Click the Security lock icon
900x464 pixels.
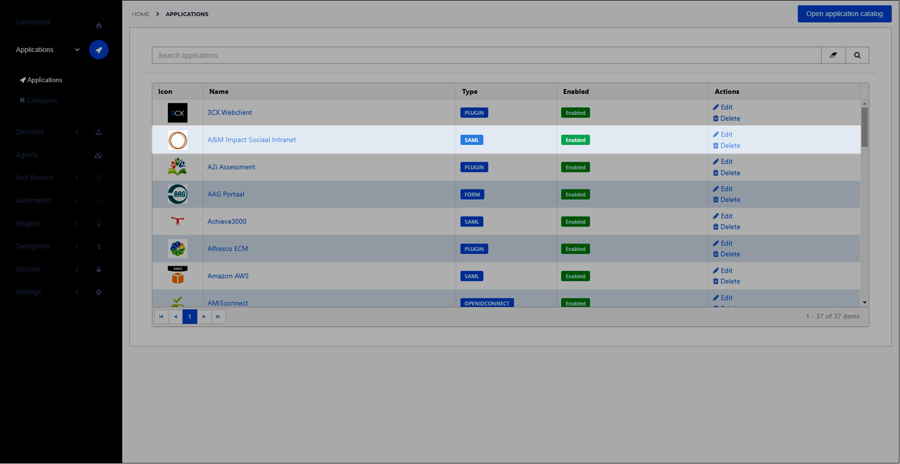tap(98, 269)
